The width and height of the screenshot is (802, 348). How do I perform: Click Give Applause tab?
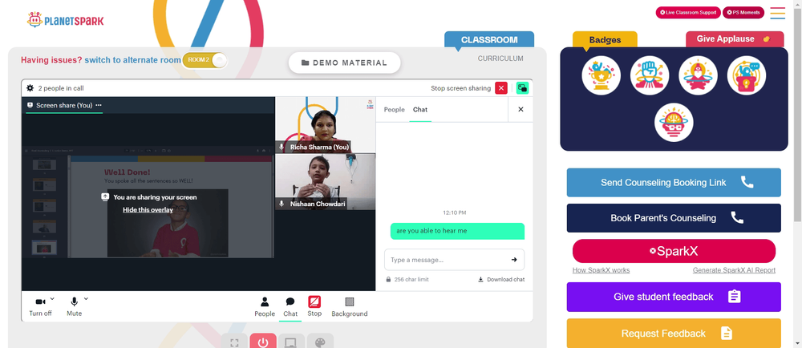tap(735, 38)
